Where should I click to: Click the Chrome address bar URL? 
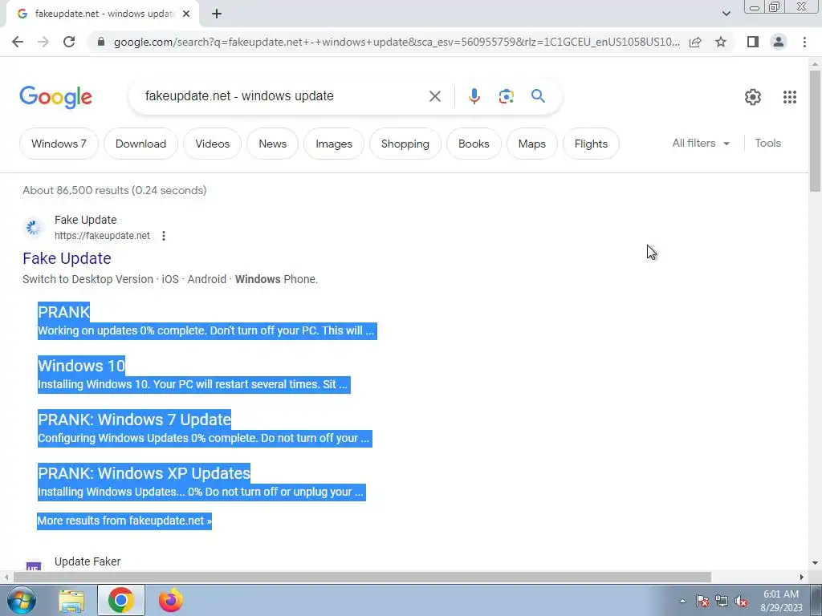(397, 42)
